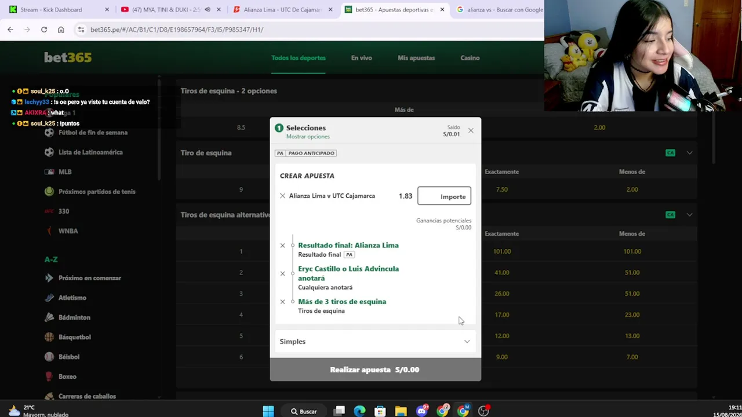Remove the Eryc Castillo o Luis Advíncula selection

283,273
